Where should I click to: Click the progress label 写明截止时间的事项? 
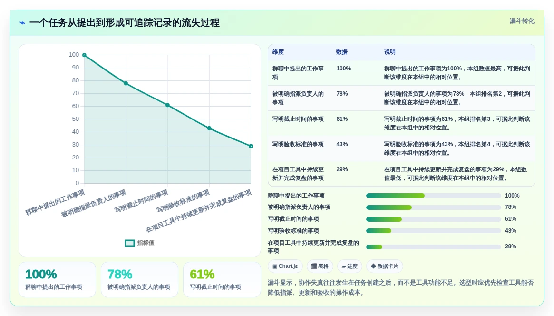coord(293,219)
